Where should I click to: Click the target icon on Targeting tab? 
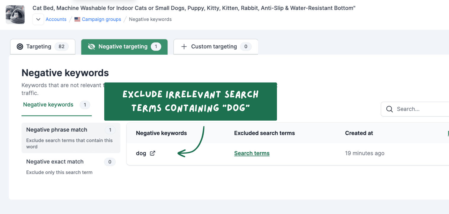(20, 46)
